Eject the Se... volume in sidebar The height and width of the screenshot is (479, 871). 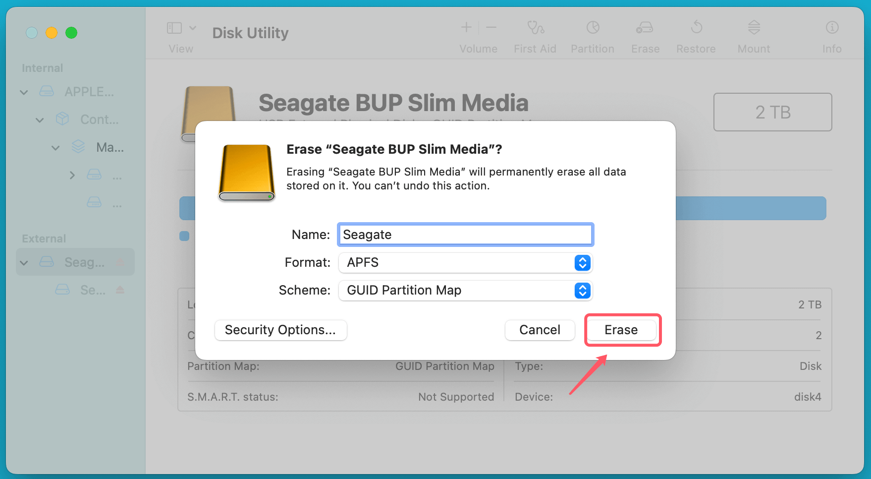pyautogui.click(x=120, y=290)
